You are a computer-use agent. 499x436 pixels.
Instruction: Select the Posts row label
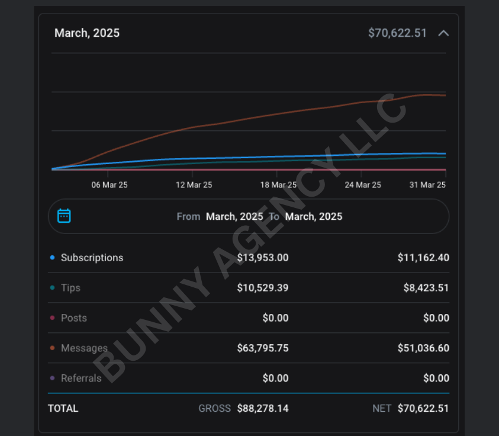click(74, 318)
